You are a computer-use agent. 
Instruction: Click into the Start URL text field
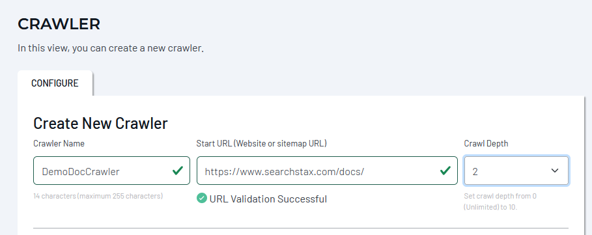(x=327, y=171)
